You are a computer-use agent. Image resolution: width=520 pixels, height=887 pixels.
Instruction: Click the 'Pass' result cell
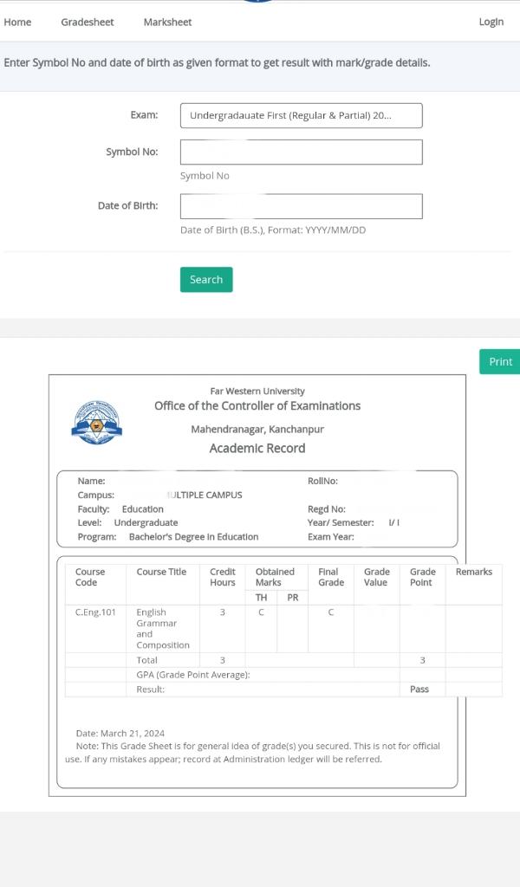coord(419,689)
